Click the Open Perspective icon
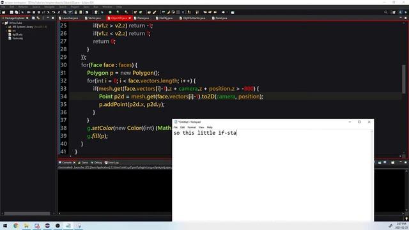This screenshot has width=409, height=230. (394, 12)
